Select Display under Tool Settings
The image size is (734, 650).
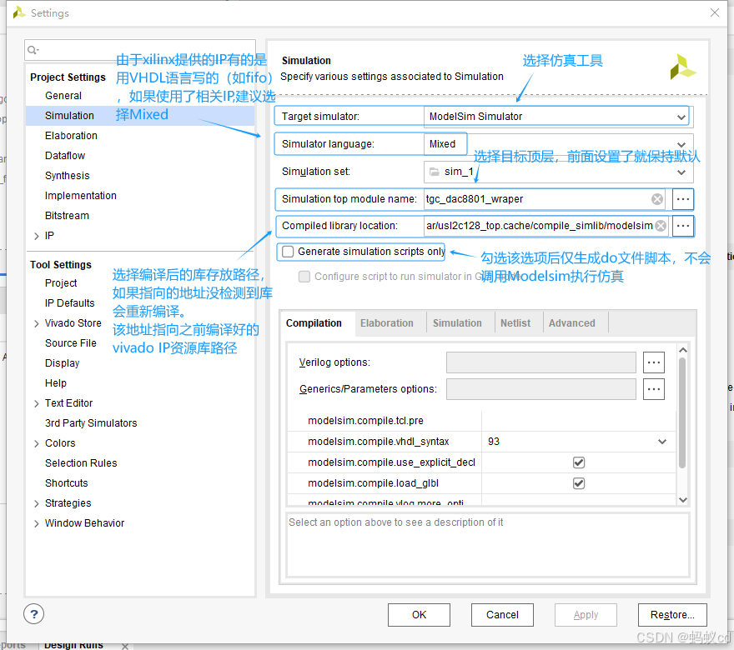[x=63, y=363]
